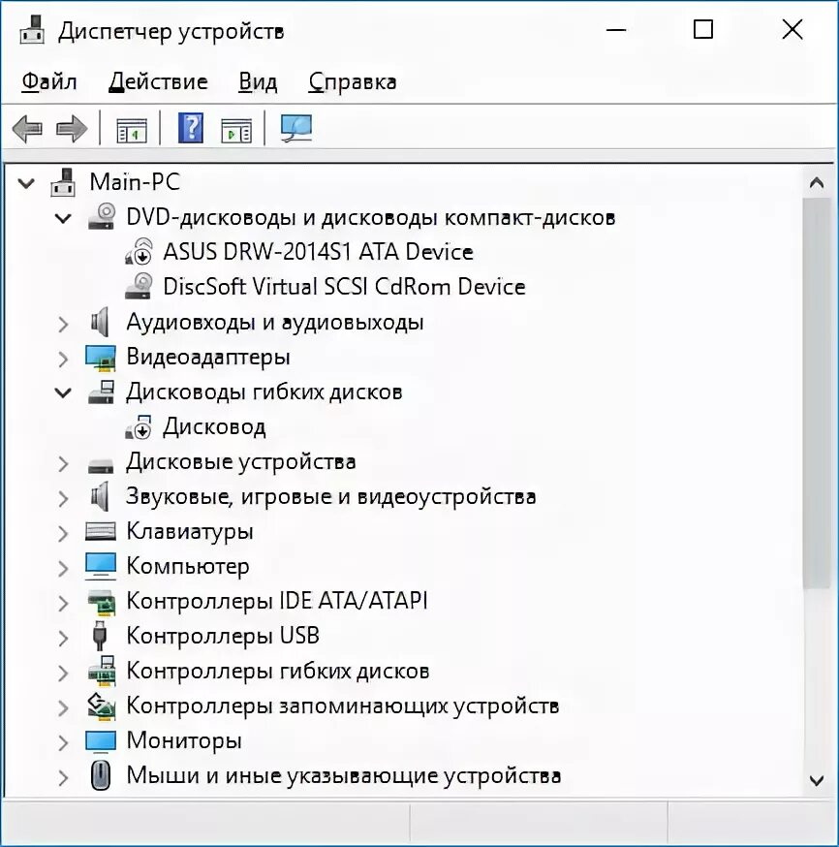Open the Действие menu

coord(158,82)
